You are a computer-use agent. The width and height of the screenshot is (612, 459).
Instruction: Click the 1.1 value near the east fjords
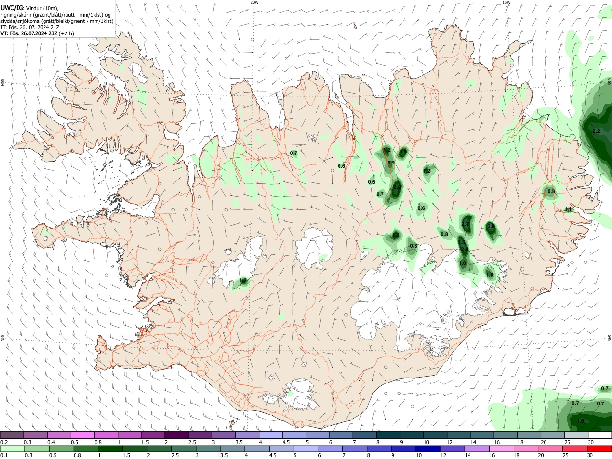568,209
